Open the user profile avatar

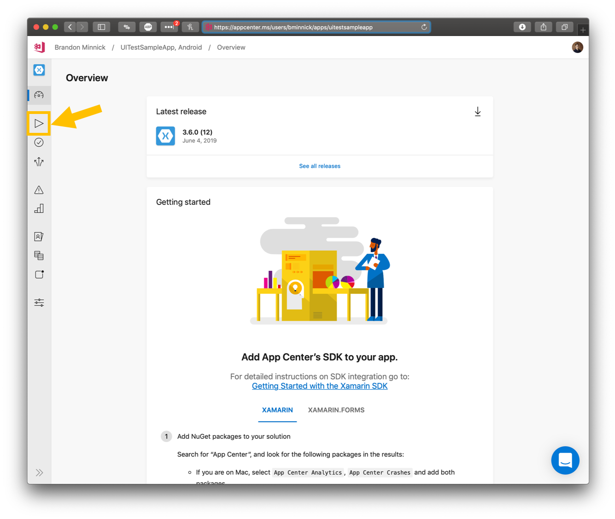pos(577,47)
